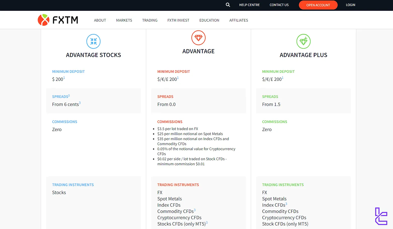Open the Help Centre link
The height and width of the screenshot is (229, 393).
[x=249, y=5]
